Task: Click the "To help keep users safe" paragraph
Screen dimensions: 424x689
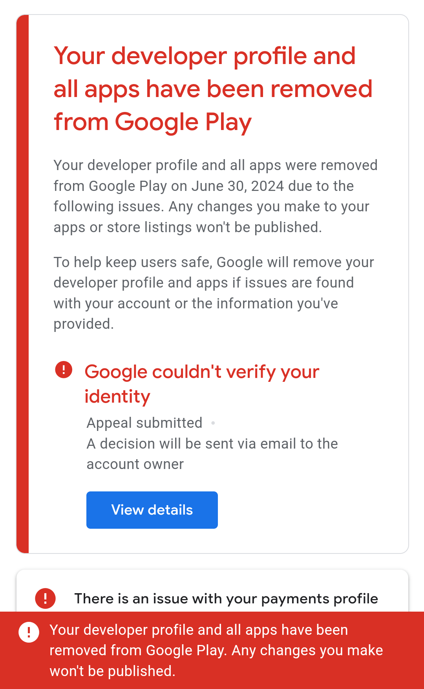Action: [x=214, y=283]
